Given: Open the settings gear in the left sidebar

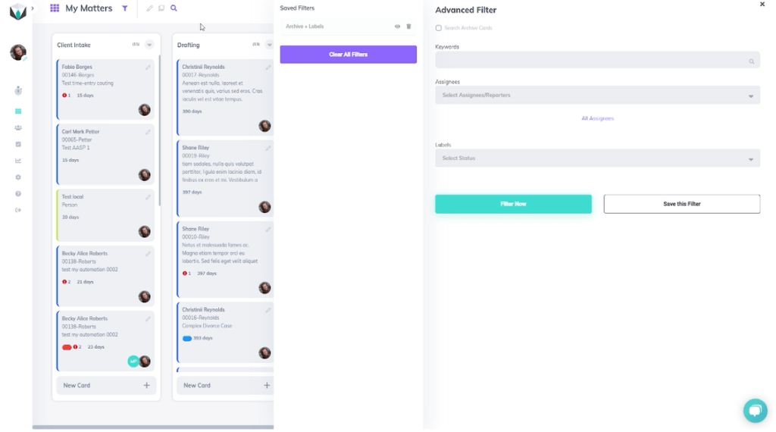Looking at the screenshot, I should click(x=18, y=177).
